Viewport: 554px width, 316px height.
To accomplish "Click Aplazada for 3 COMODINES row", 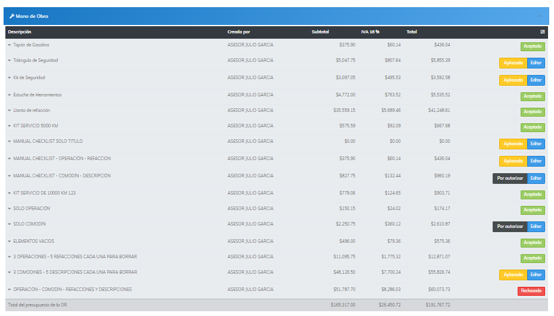I will (513, 275).
